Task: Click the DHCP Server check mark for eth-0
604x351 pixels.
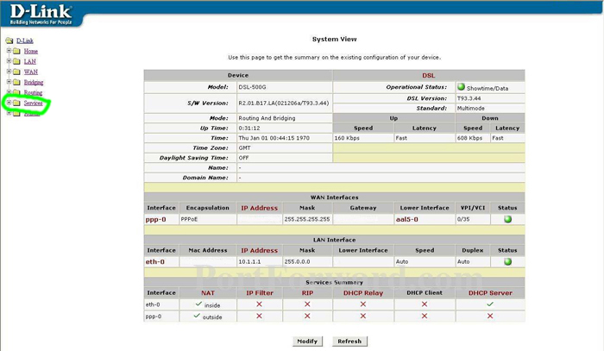Action: (490, 304)
